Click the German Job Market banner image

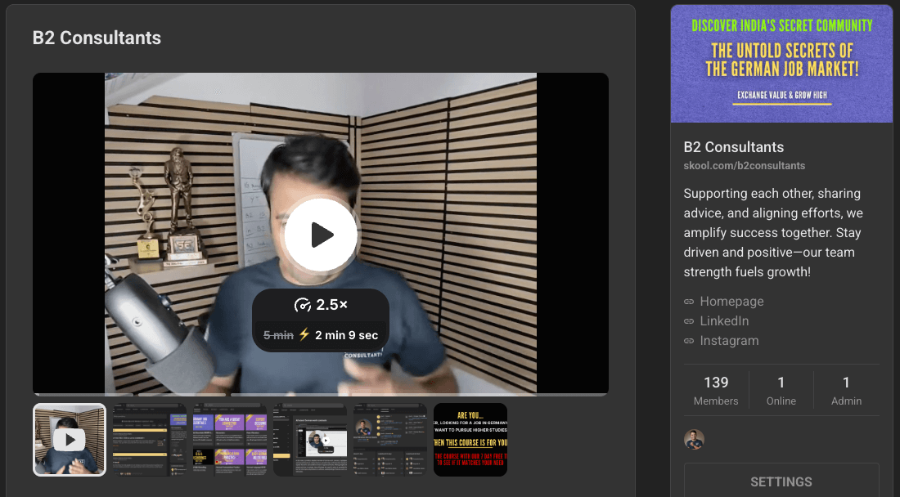[781, 64]
